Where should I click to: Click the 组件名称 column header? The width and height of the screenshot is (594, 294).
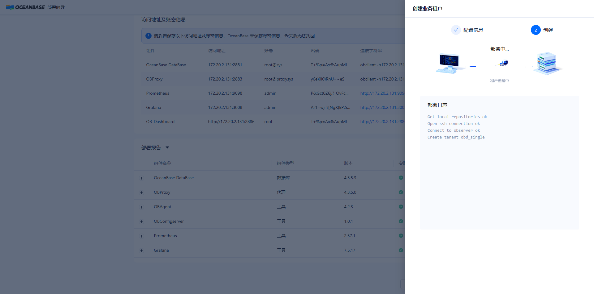[x=162, y=163]
